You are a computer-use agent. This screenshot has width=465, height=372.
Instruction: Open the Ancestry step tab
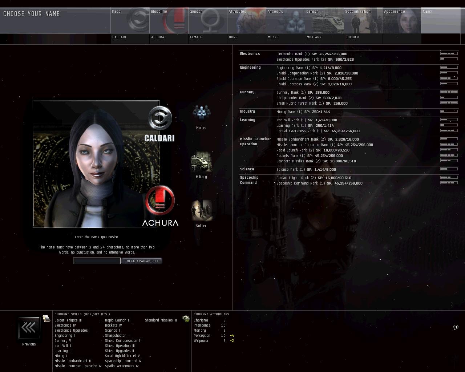pyautogui.click(x=286, y=21)
